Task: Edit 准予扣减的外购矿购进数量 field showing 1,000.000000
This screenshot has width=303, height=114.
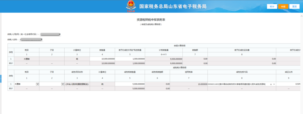Action: click(130, 59)
